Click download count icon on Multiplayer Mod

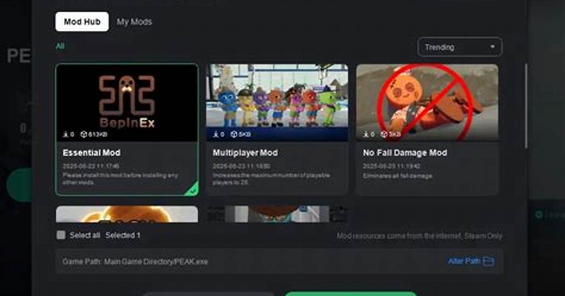(216, 134)
